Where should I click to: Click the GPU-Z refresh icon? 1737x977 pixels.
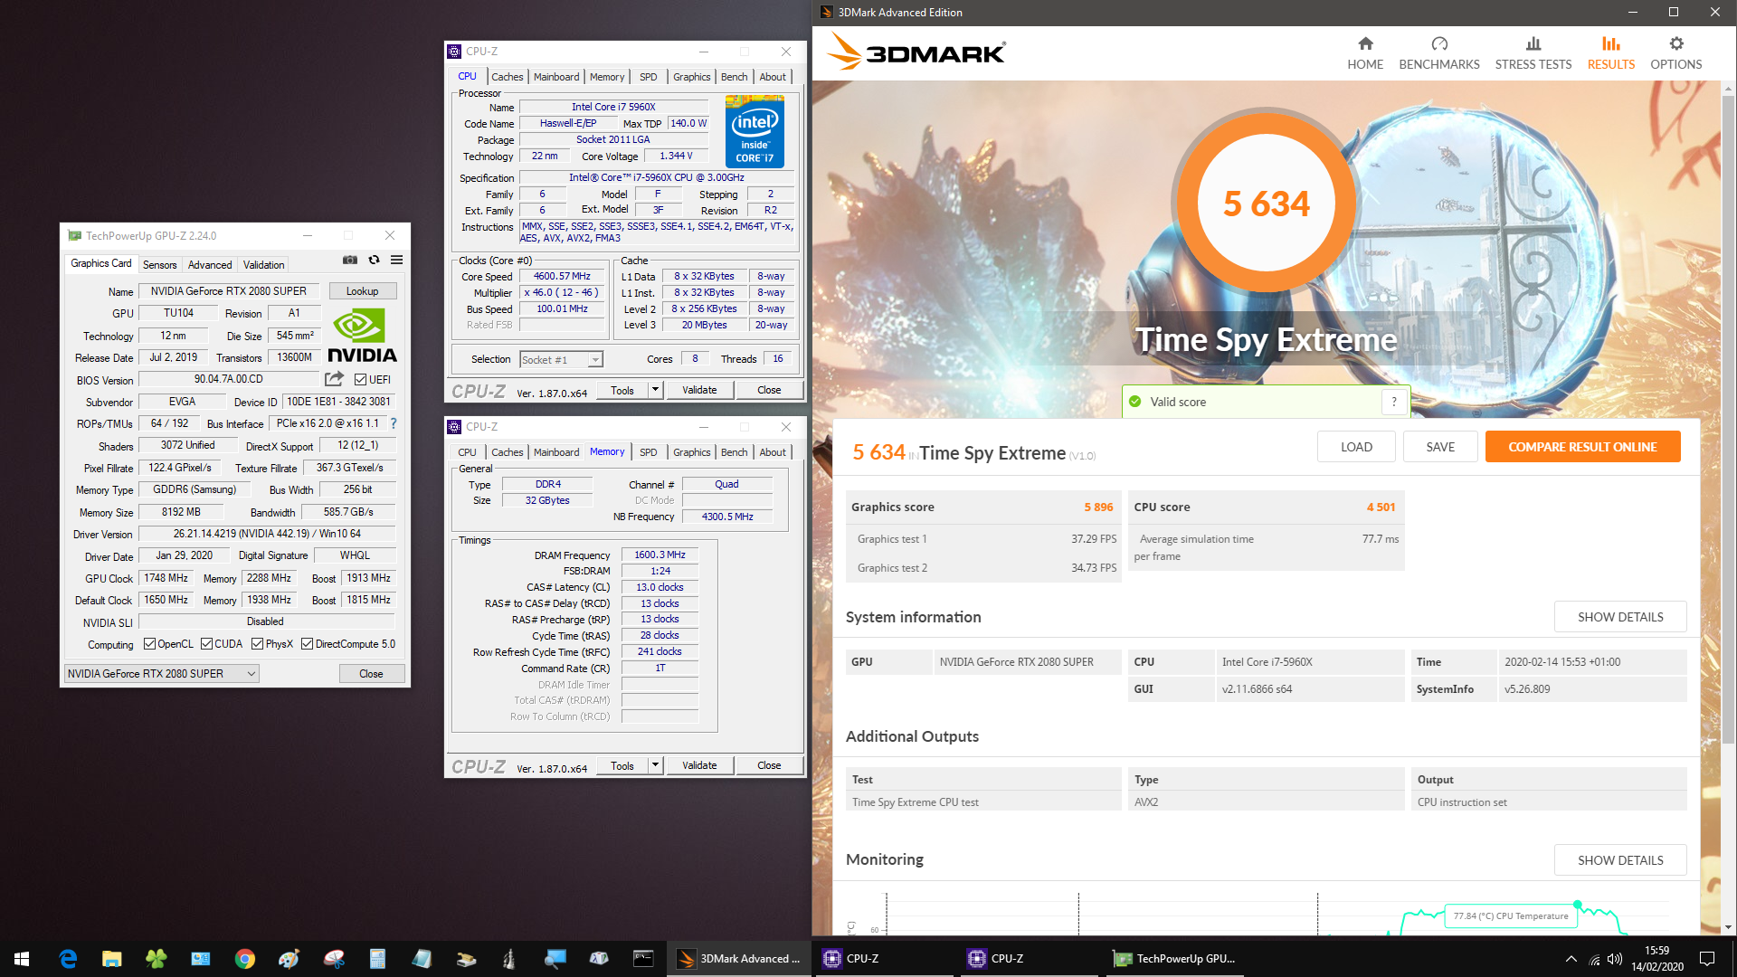(x=374, y=261)
